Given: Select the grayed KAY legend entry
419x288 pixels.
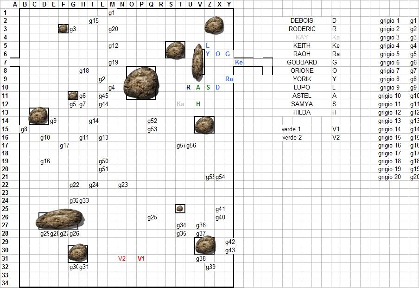Looking at the screenshot, I should (x=302, y=38).
